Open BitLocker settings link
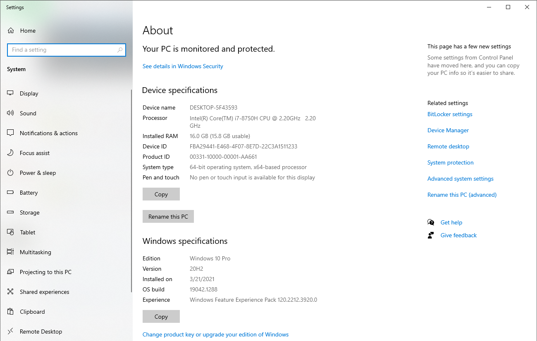The width and height of the screenshot is (537, 341). 450,114
